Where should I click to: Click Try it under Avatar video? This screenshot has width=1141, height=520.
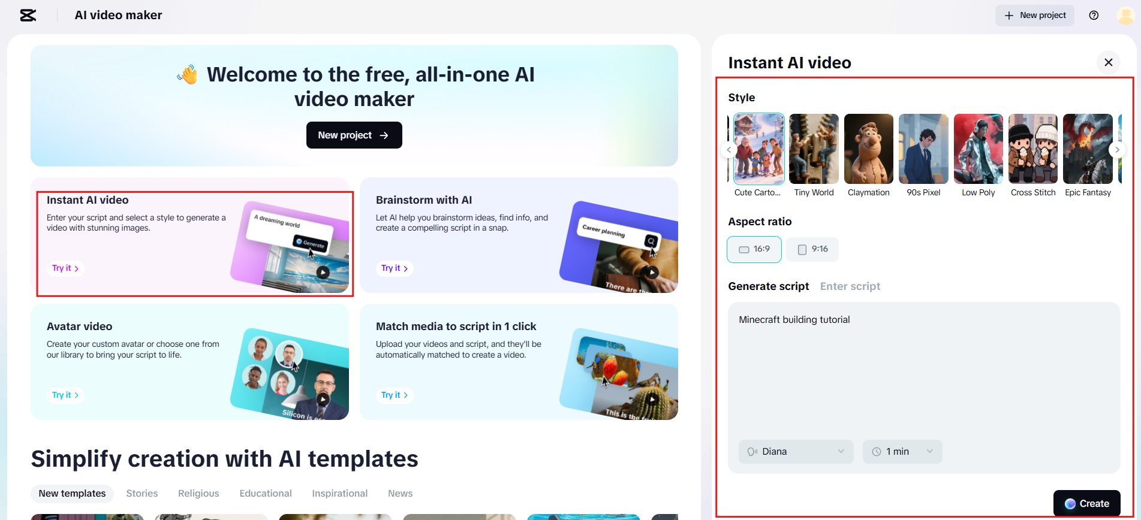pos(65,395)
